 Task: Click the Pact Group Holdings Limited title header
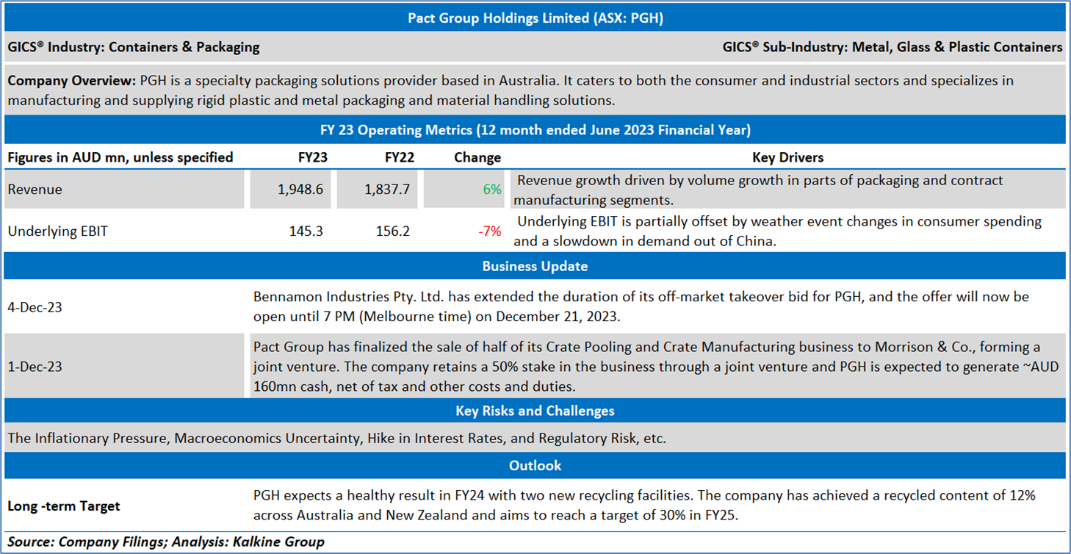click(535, 18)
